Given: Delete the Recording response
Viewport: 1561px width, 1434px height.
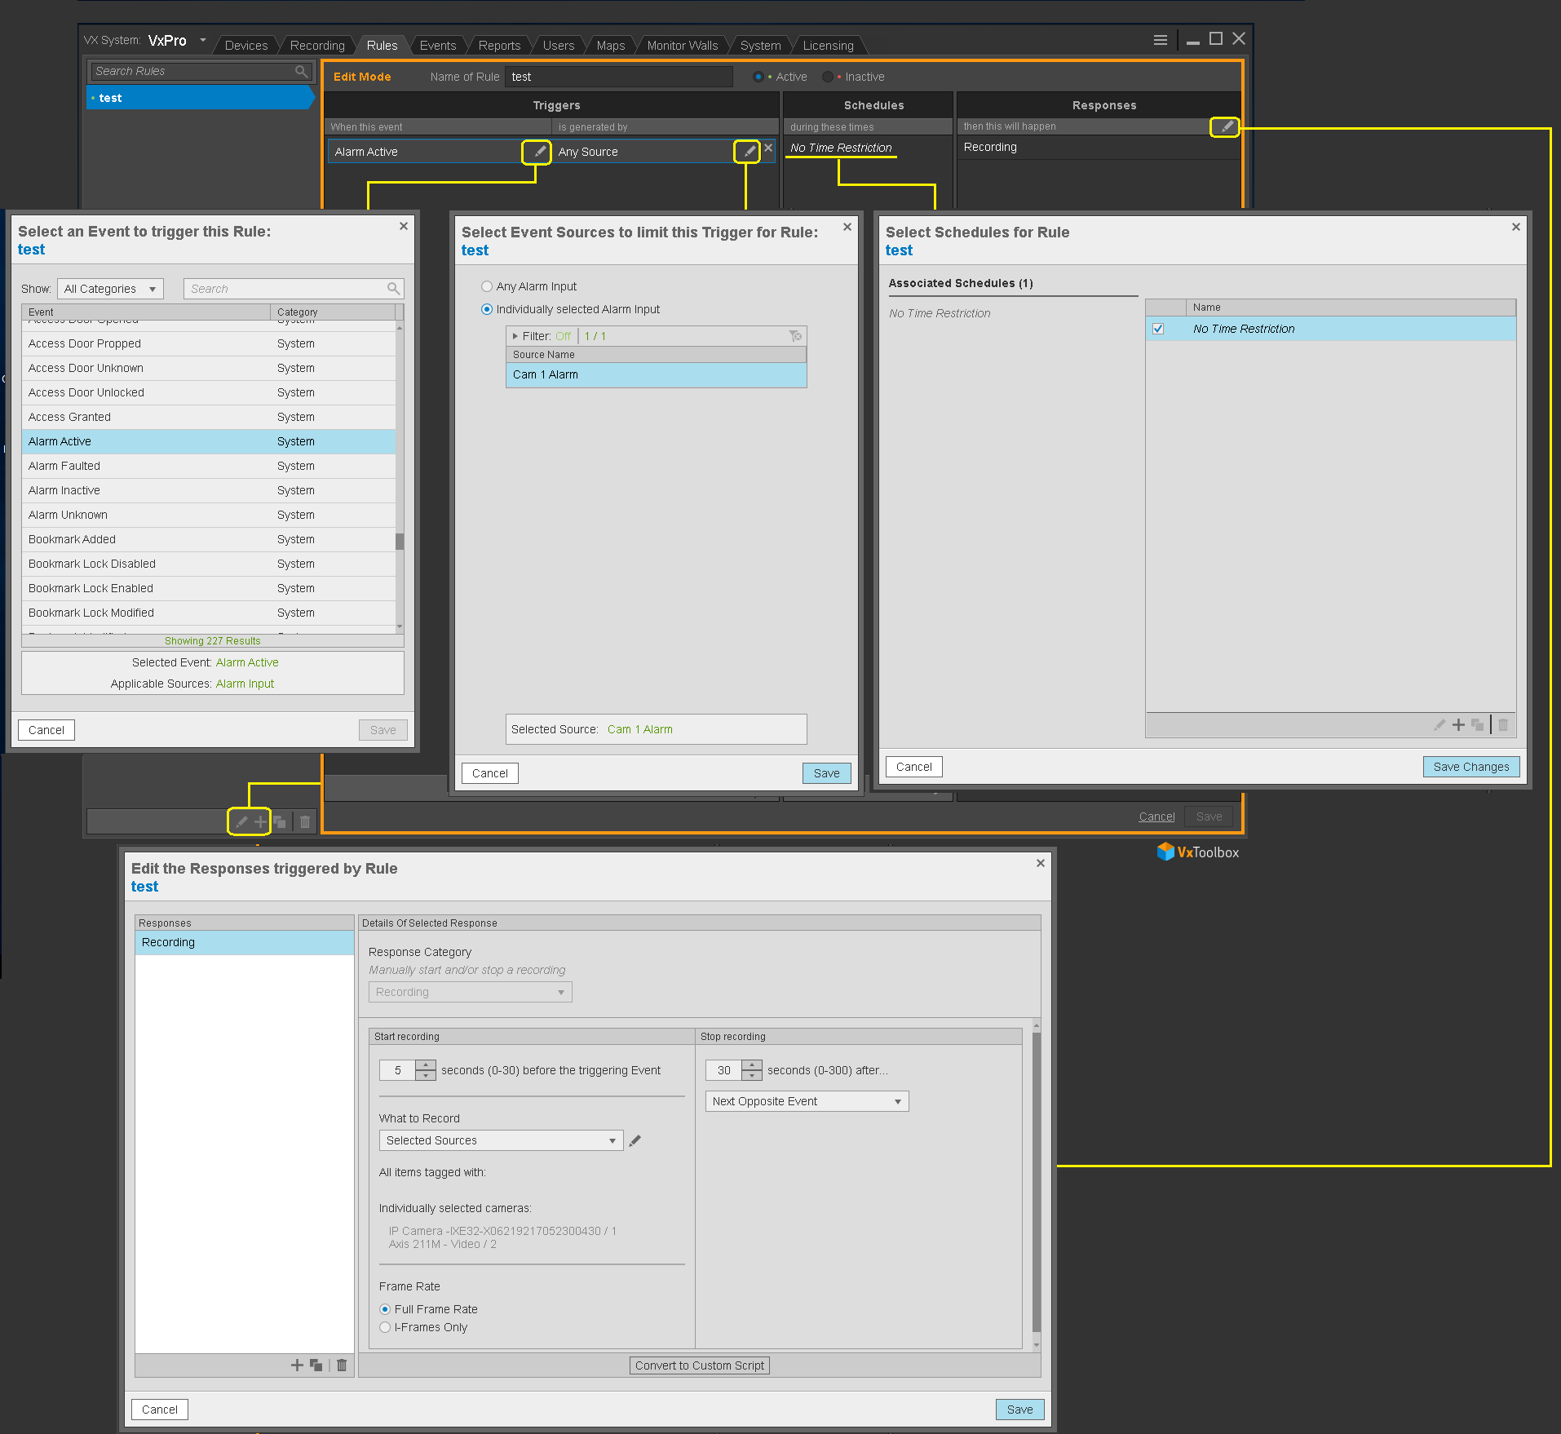Looking at the screenshot, I should pos(341,1365).
